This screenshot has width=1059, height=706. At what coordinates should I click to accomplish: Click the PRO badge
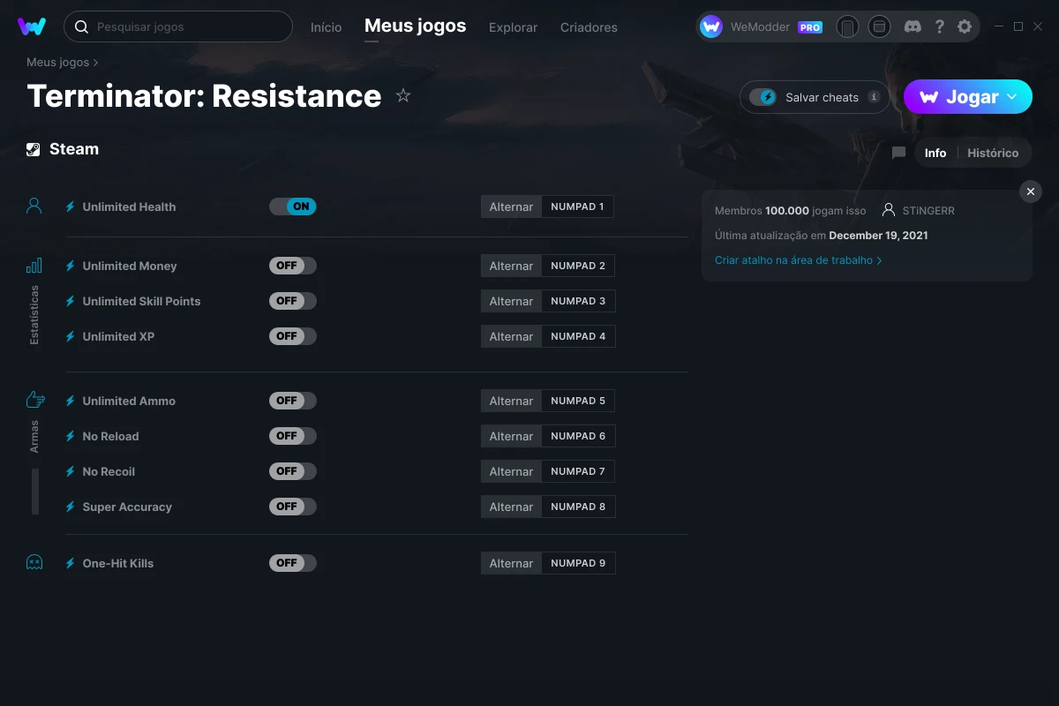(x=810, y=27)
